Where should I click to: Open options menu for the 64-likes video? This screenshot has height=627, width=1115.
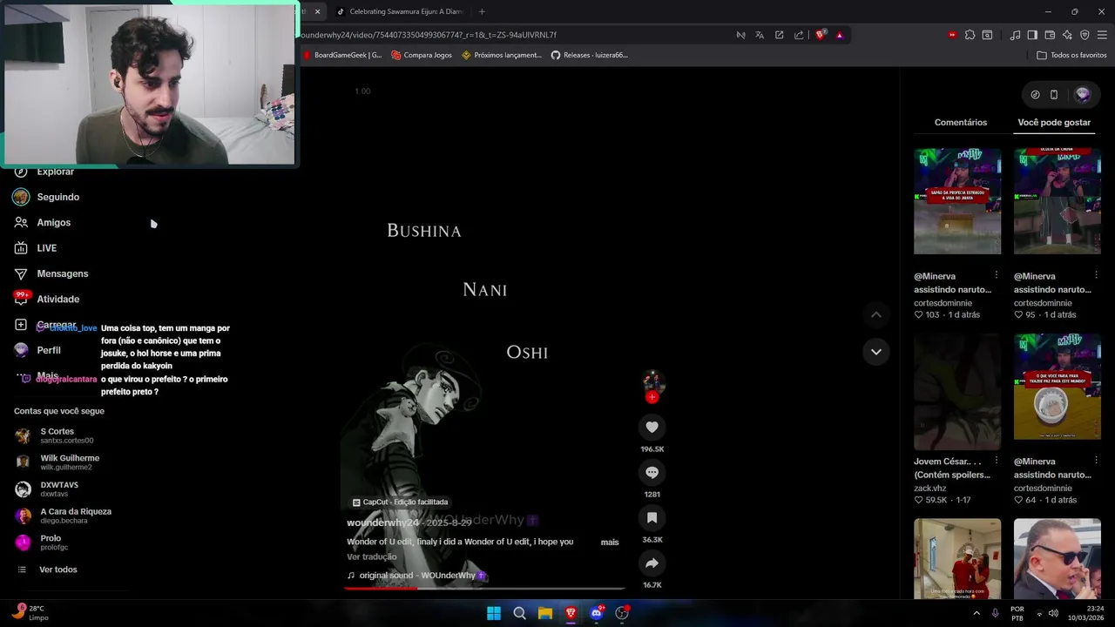click(1096, 461)
